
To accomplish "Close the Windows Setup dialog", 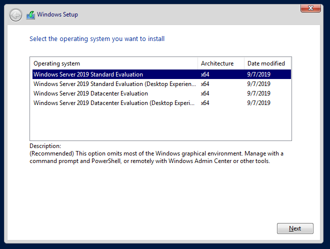I will [310, 8].
